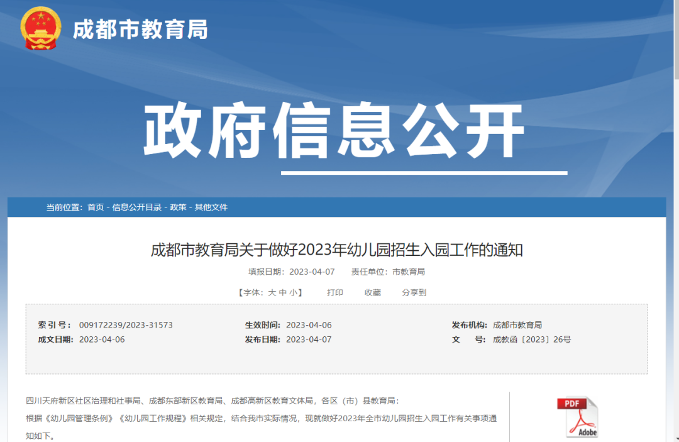This screenshot has width=679, height=442.
Task: Click the 责任单位 value 市教育局
Action: 409,272
